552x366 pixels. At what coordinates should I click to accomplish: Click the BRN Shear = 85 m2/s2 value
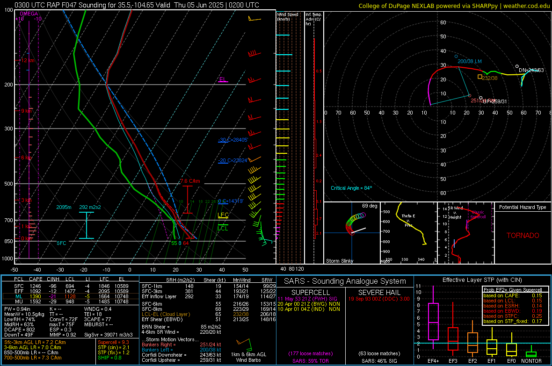pyautogui.click(x=182, y=327)
